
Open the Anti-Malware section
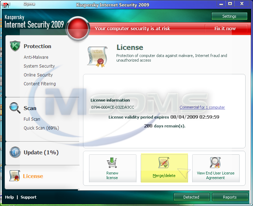(x=36, y=57)
